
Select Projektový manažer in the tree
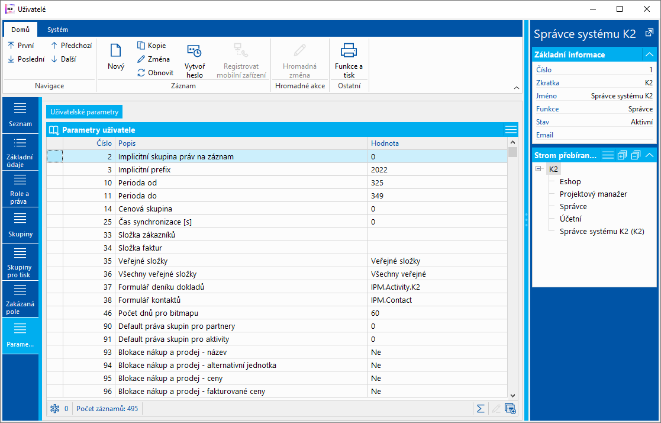coord(593,194)
